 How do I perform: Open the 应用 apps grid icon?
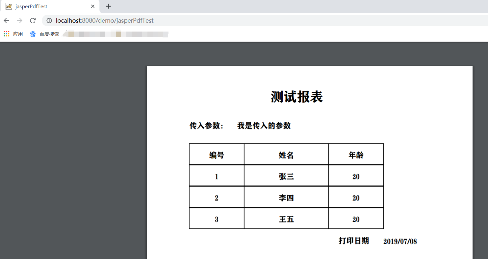7,34
